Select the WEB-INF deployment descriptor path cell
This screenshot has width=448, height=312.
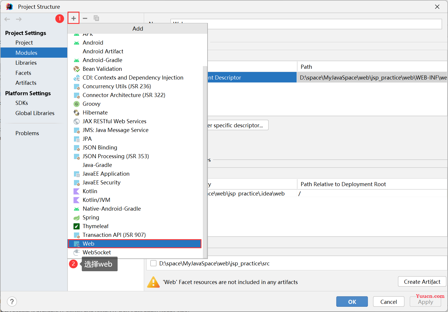372,77
